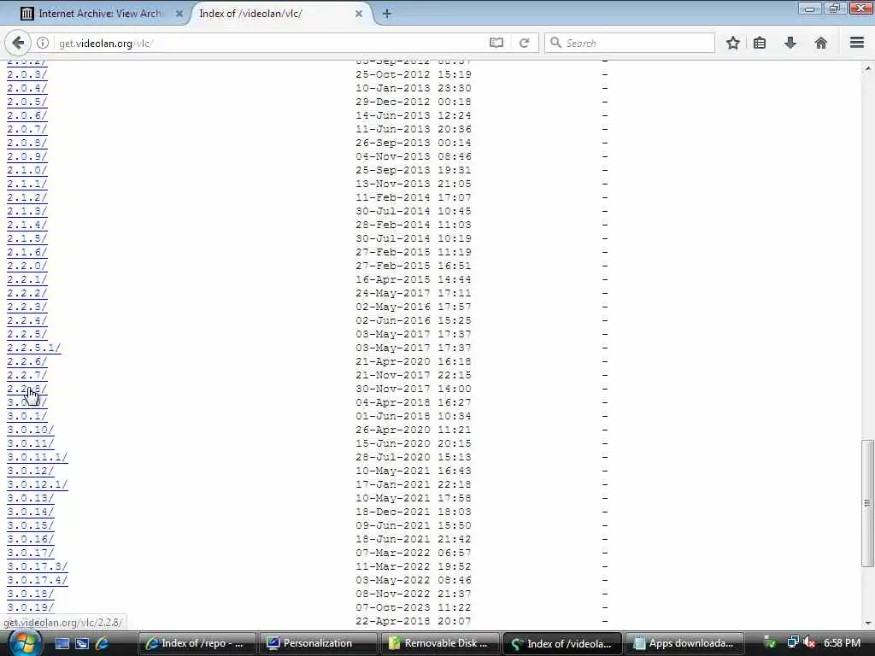
Task: Open the 2.2.4/ directory link
Action: point(26,320)
